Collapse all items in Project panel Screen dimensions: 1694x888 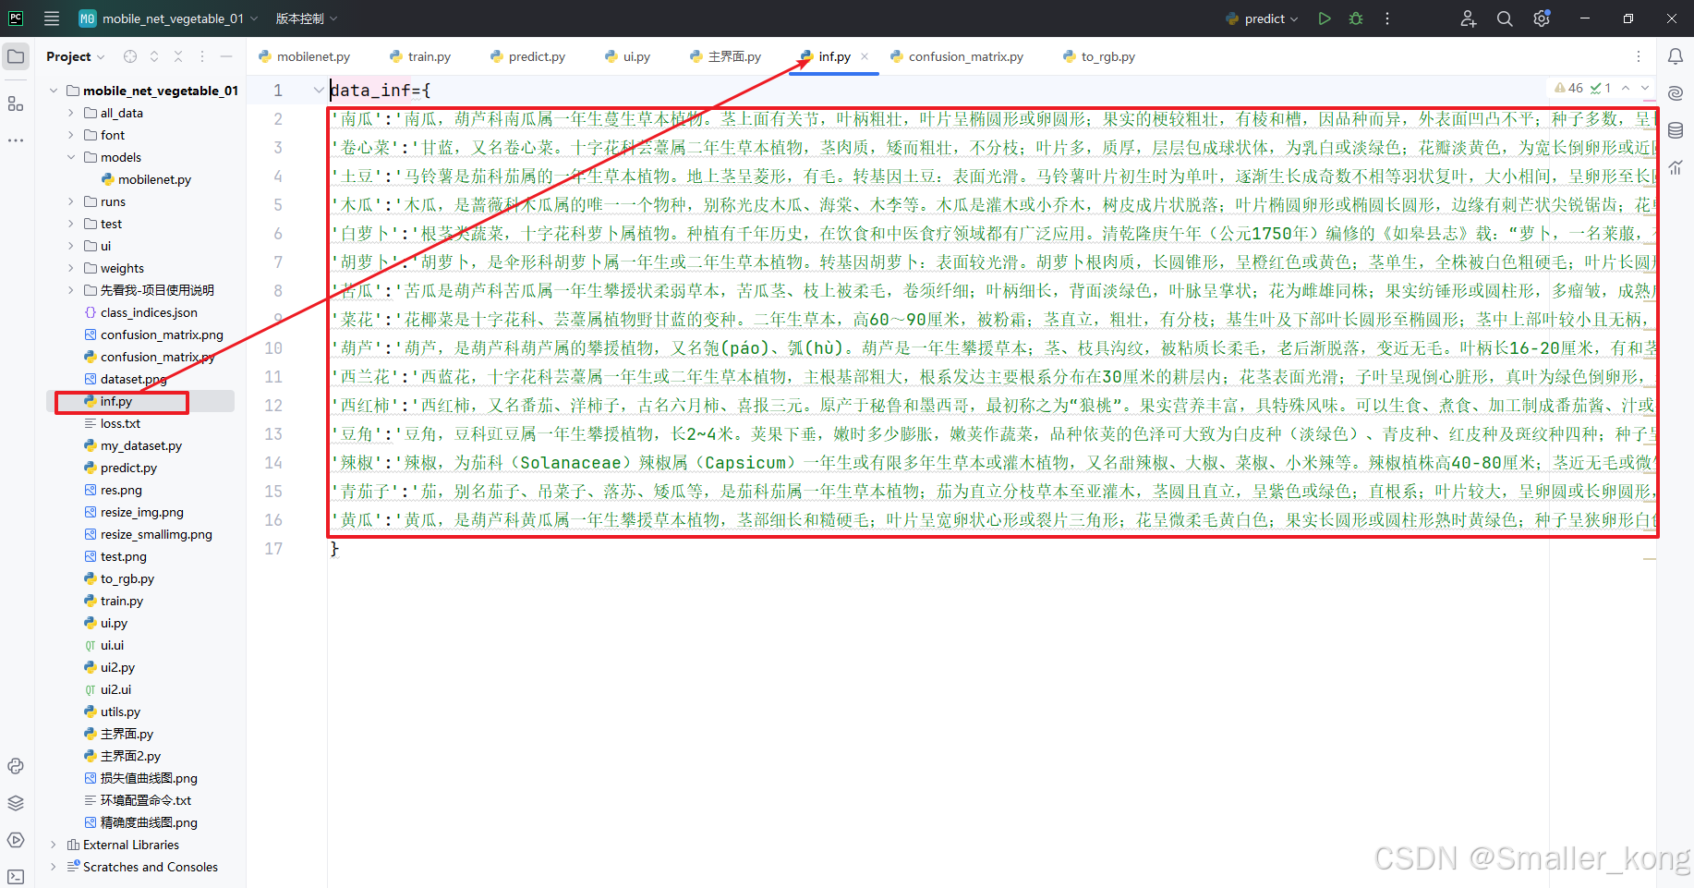point(178,56)
